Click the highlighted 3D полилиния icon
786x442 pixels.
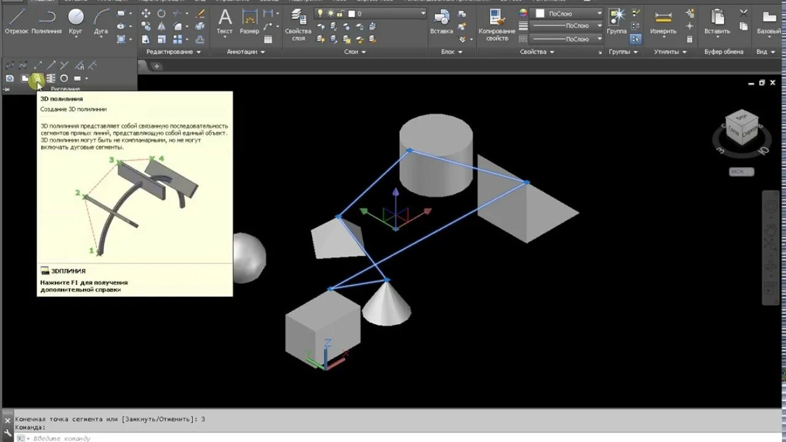pos(37,78)
